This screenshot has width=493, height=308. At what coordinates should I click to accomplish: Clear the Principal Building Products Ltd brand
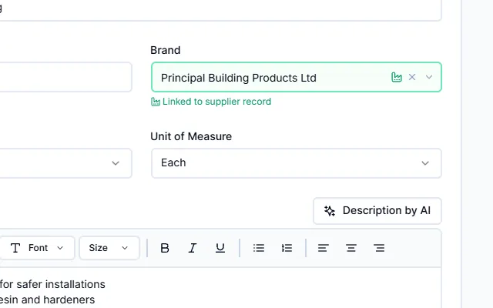click(x=412, y=77)
